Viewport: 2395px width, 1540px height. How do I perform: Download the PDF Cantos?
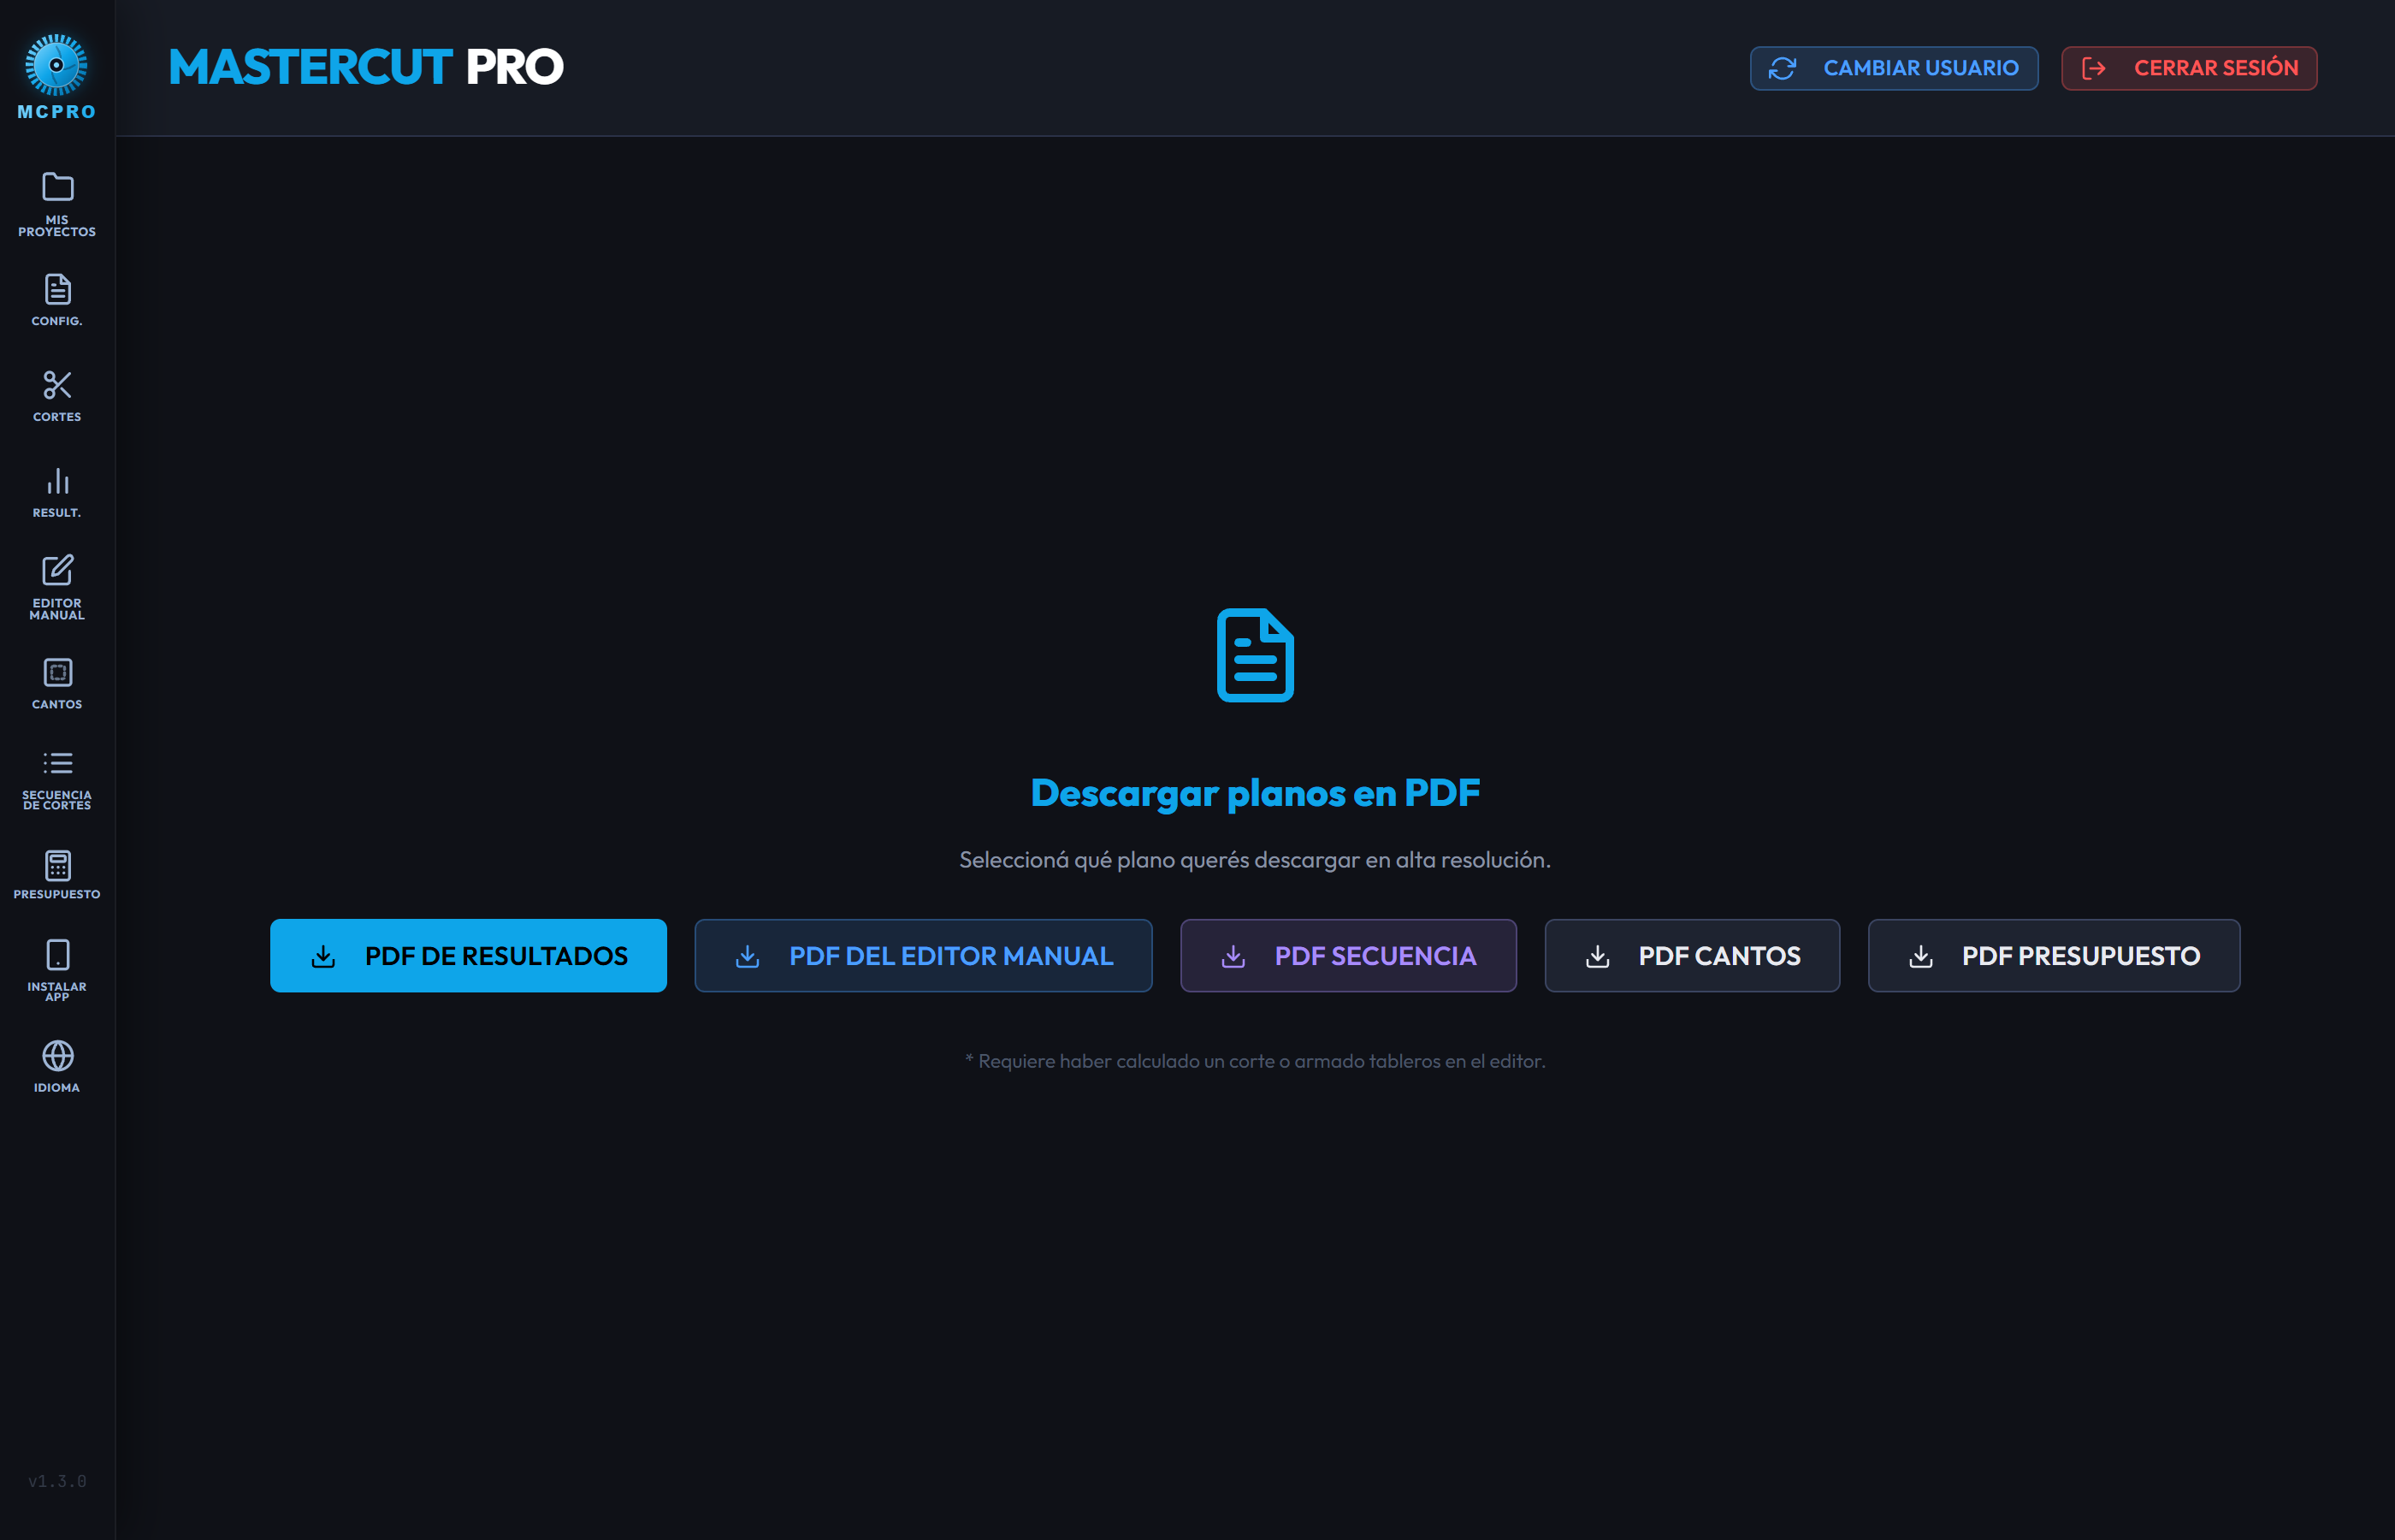(1692, 956)
